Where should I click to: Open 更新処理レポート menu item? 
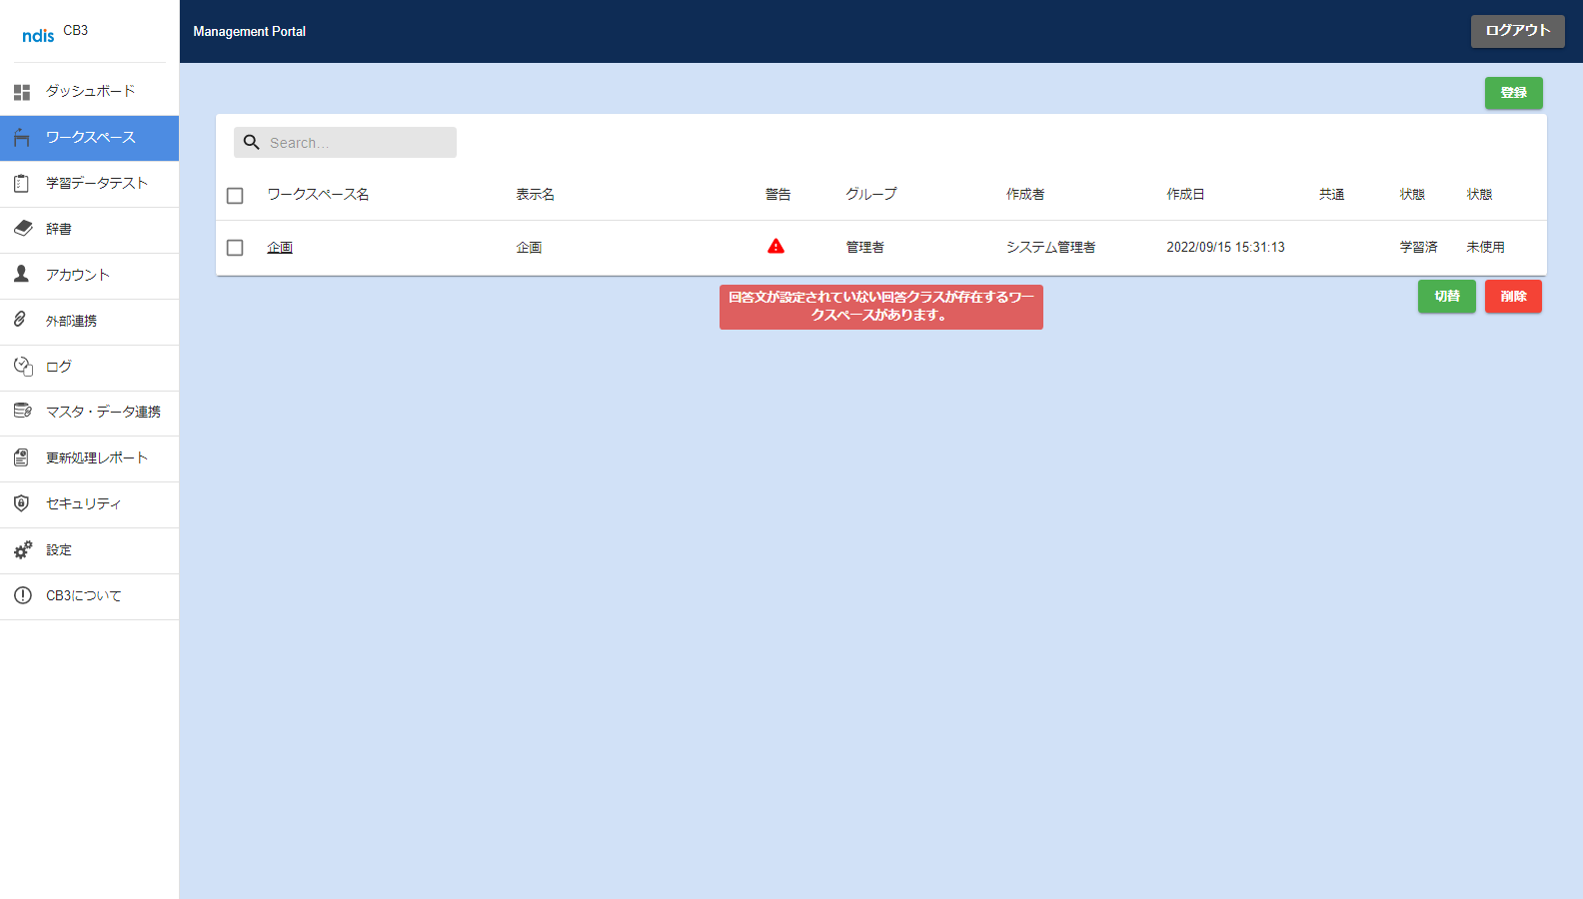coord(96,457)
